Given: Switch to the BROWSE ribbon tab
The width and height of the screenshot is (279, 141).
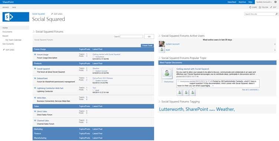Looking at the screenshot, I should 6,7.
